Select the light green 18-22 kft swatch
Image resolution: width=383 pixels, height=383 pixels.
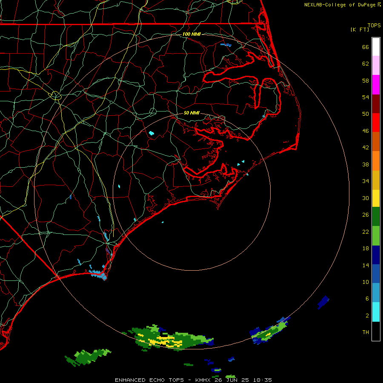(x=376, y=236)
